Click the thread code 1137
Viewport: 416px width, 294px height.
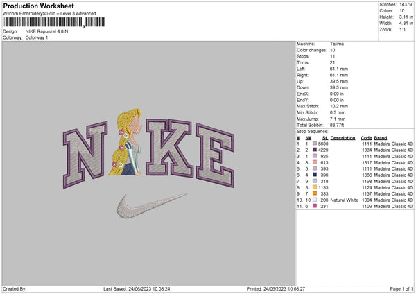click(x=367, y=193)
